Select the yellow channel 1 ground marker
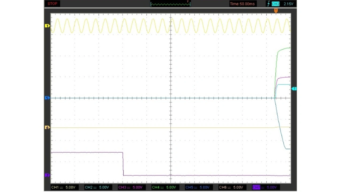 pyautogui.click(x=47, y=26)
